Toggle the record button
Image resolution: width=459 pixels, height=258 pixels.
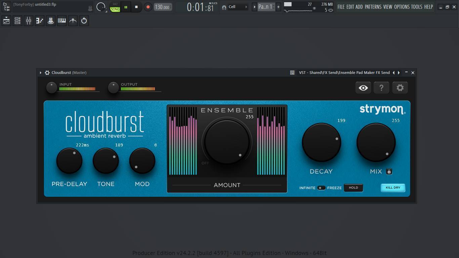(x=148, y=7)
